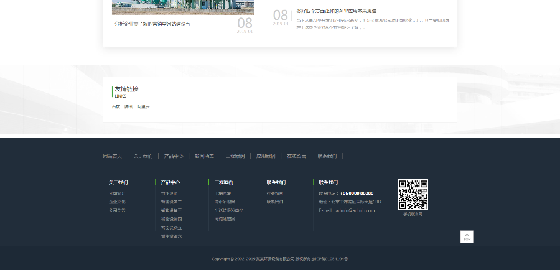Open 企业文化 under the 关于我们 column

(117, 202)
